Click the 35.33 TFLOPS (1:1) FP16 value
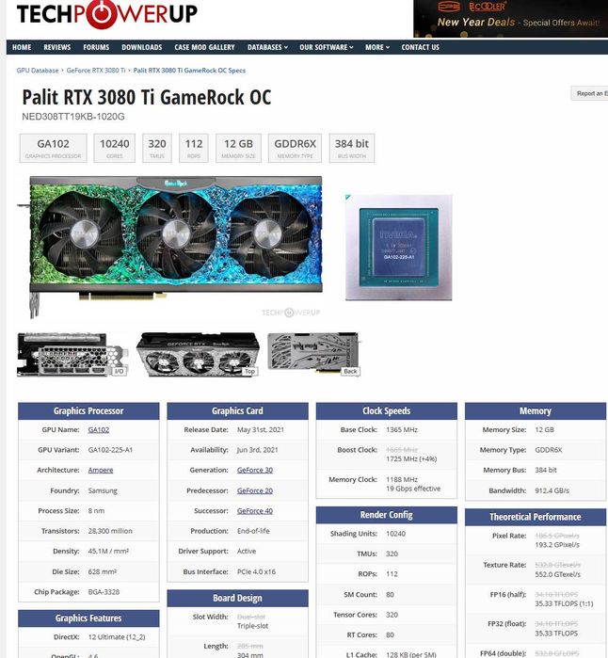 [564, 603]
